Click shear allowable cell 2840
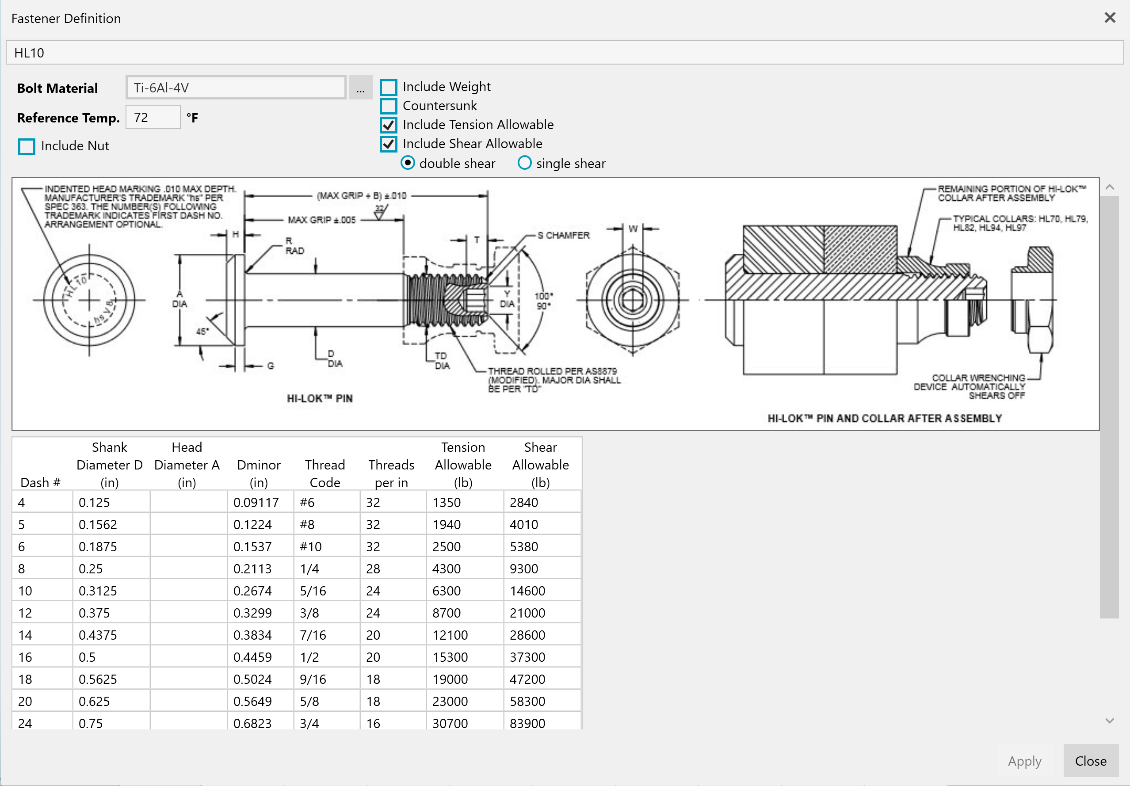This screenshot has width=1130, height=786. pyautogui.click(x=542, y=502)
